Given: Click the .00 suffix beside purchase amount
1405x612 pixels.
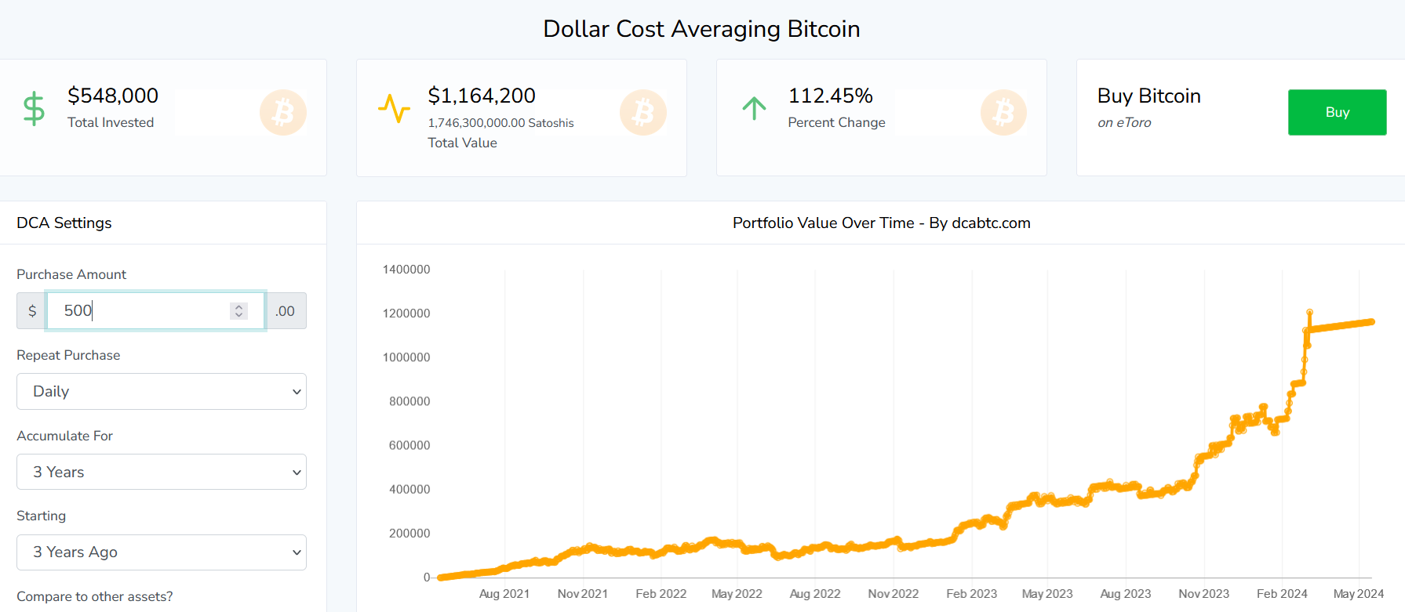Looking at the screenshot, I should [286, 311].
